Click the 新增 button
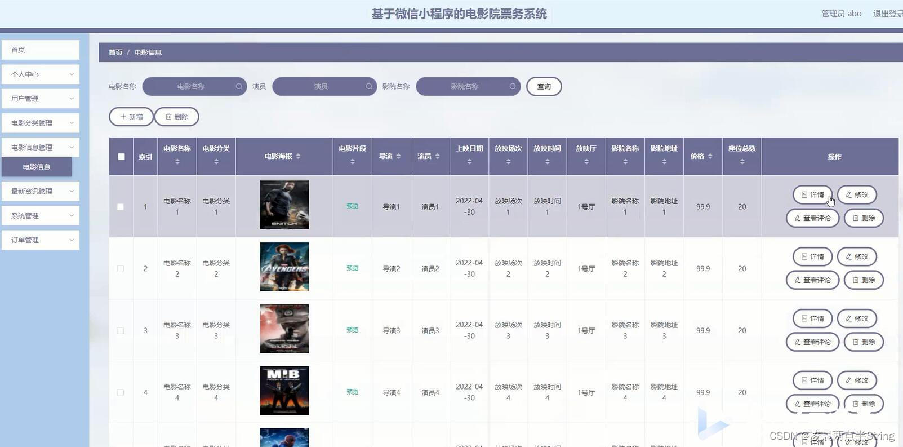 [x=131, y=117]
